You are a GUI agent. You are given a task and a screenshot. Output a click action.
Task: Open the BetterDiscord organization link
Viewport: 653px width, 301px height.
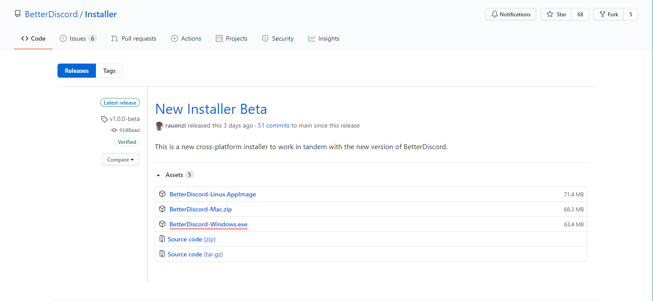click(x=51, y=14)
